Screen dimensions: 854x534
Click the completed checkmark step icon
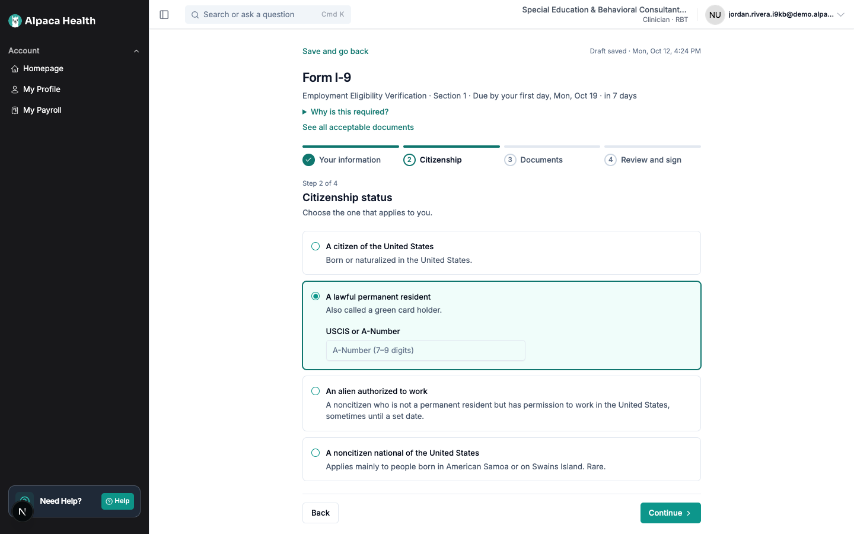tap(308, 160)
